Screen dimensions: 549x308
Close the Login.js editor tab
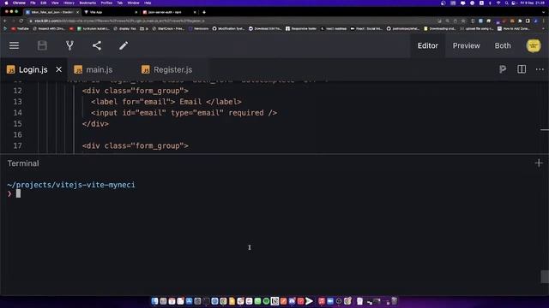coord(58,69)
